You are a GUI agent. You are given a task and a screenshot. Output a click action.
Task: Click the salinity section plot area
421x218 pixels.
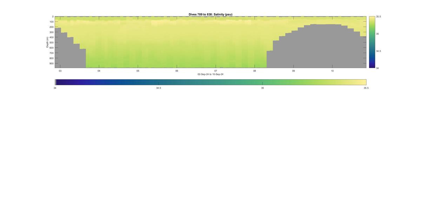coord(210,42)
